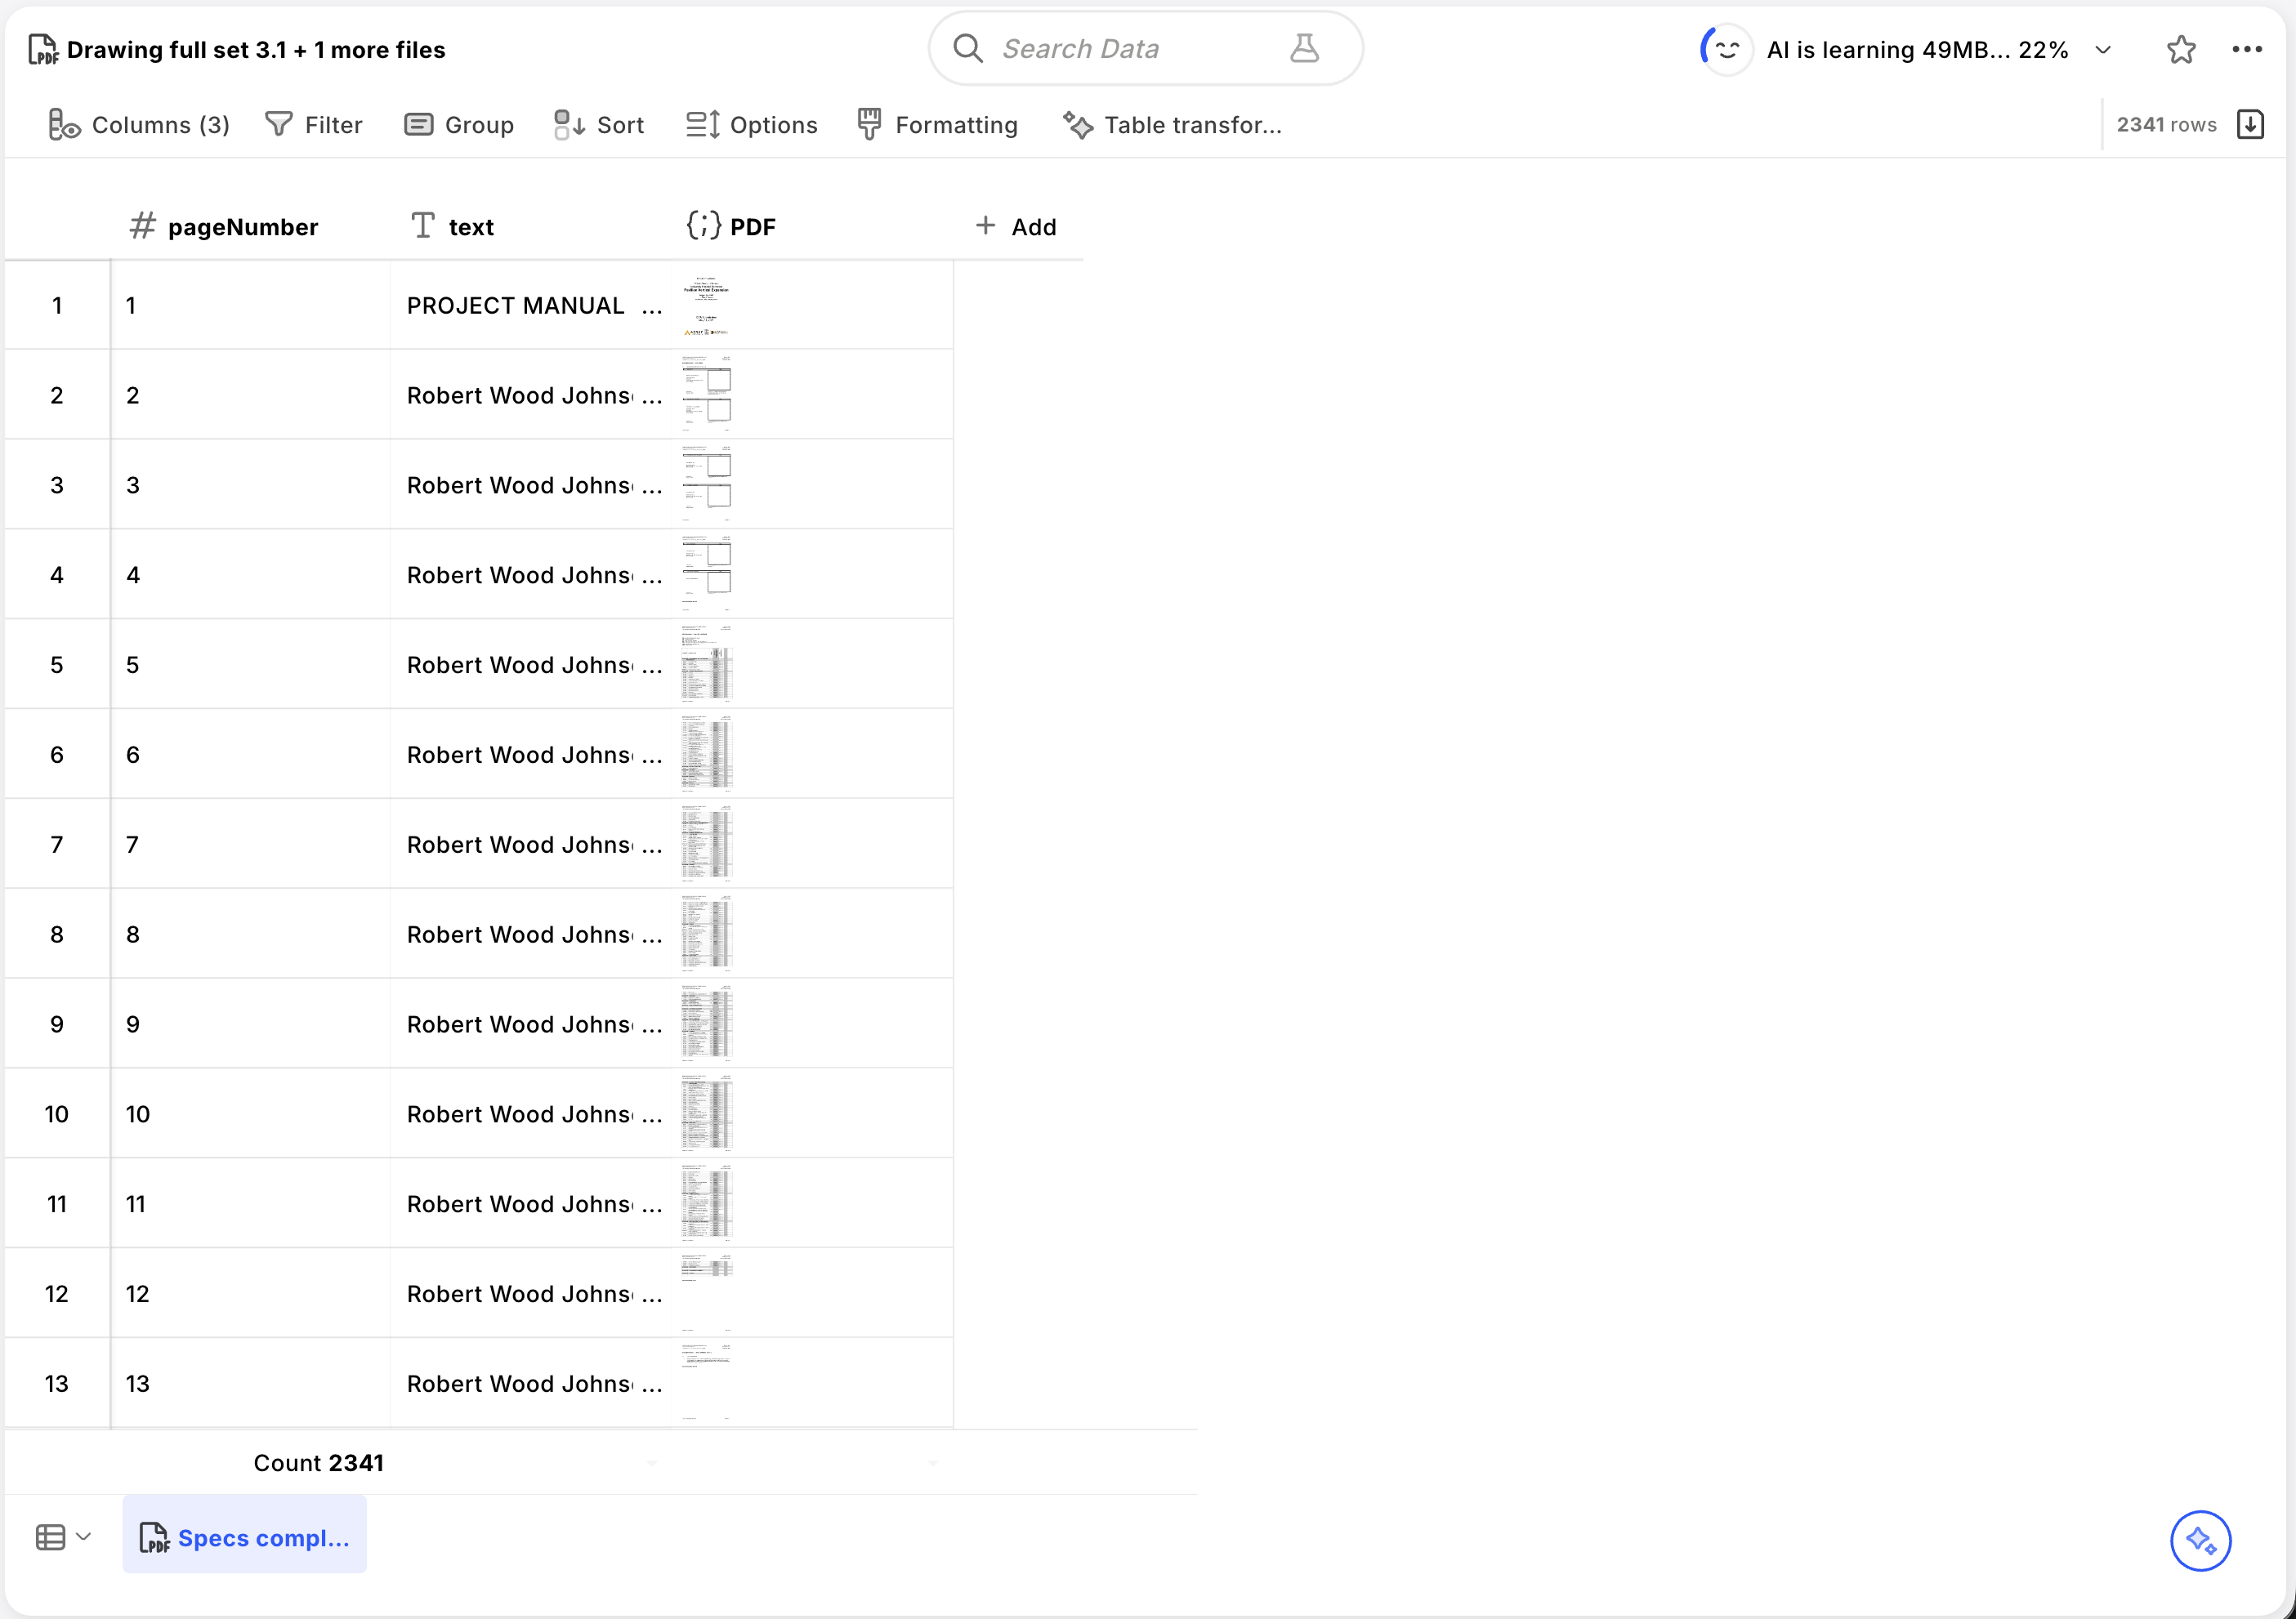The image size is (2296, 1619).
Task: Toggle the star to favorite this dataset
Action: pos(2181,48)
